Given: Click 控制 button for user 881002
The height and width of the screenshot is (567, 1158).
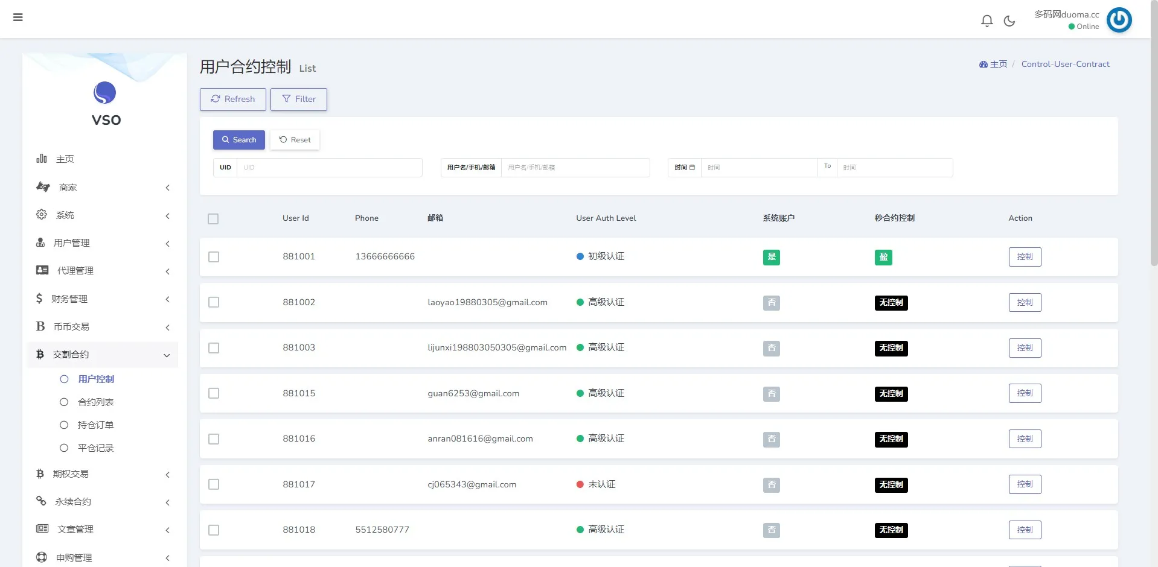Looking at the screenshot, I should tap(1025, 303).
